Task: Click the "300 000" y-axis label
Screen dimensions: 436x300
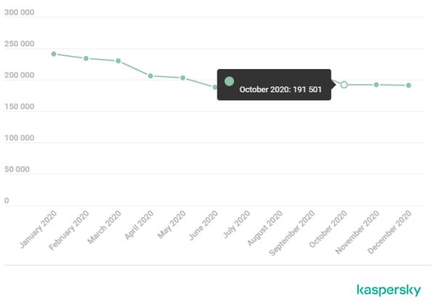Action: tap(19, 13)
